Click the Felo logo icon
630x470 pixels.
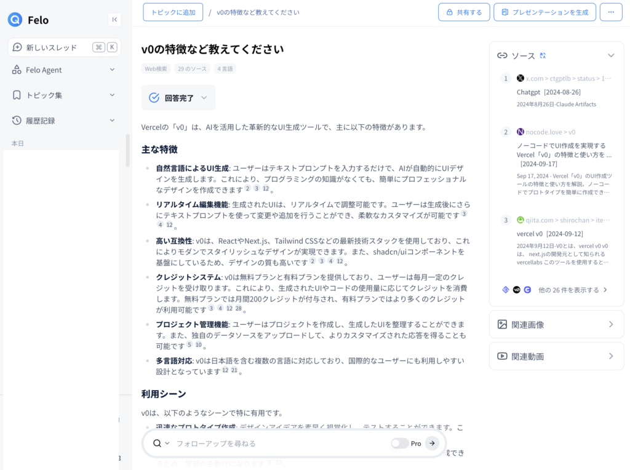coord(15,20)
